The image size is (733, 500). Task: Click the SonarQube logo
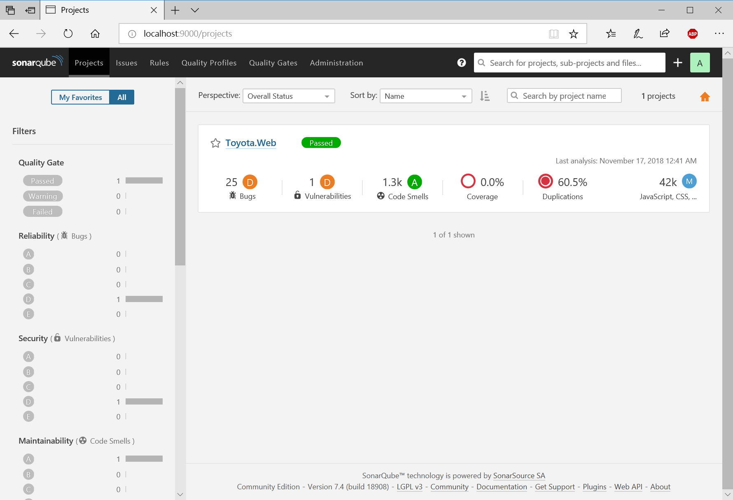(x=37, y=62)
